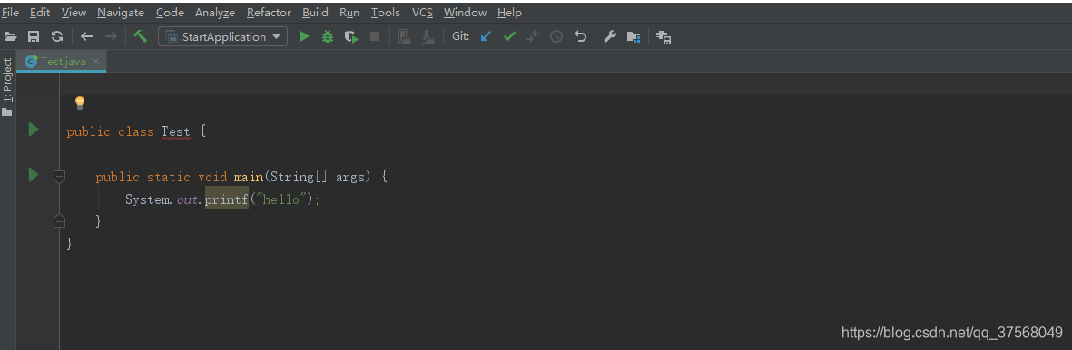
Task: Open the Navigate menu
Action: pyautogui.click(x=121, y=13)
